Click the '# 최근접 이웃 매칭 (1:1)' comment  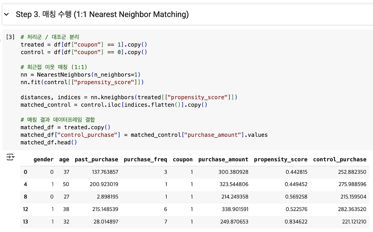click(x=54, y=67)
